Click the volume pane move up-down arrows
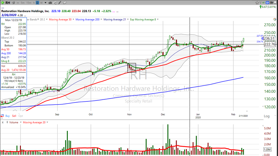Image resolution: width=278 pixels, height=156 pixels. tap(7, 122)
